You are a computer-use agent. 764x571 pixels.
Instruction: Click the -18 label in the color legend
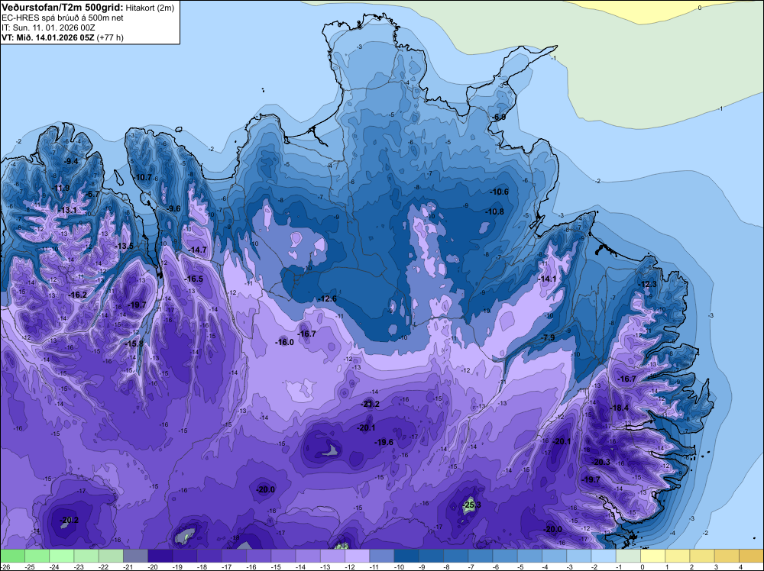[x=202, y=567]
